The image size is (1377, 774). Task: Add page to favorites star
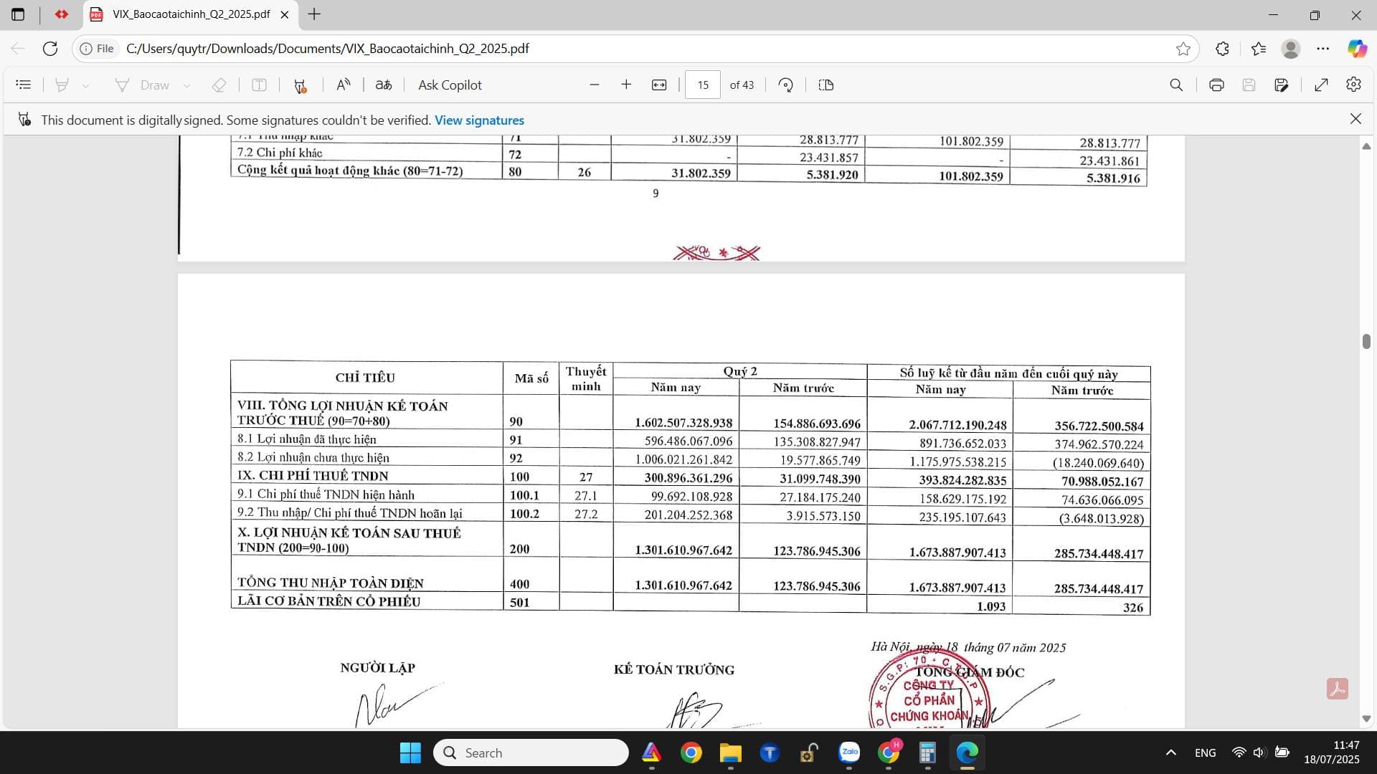click(1183, 49)
